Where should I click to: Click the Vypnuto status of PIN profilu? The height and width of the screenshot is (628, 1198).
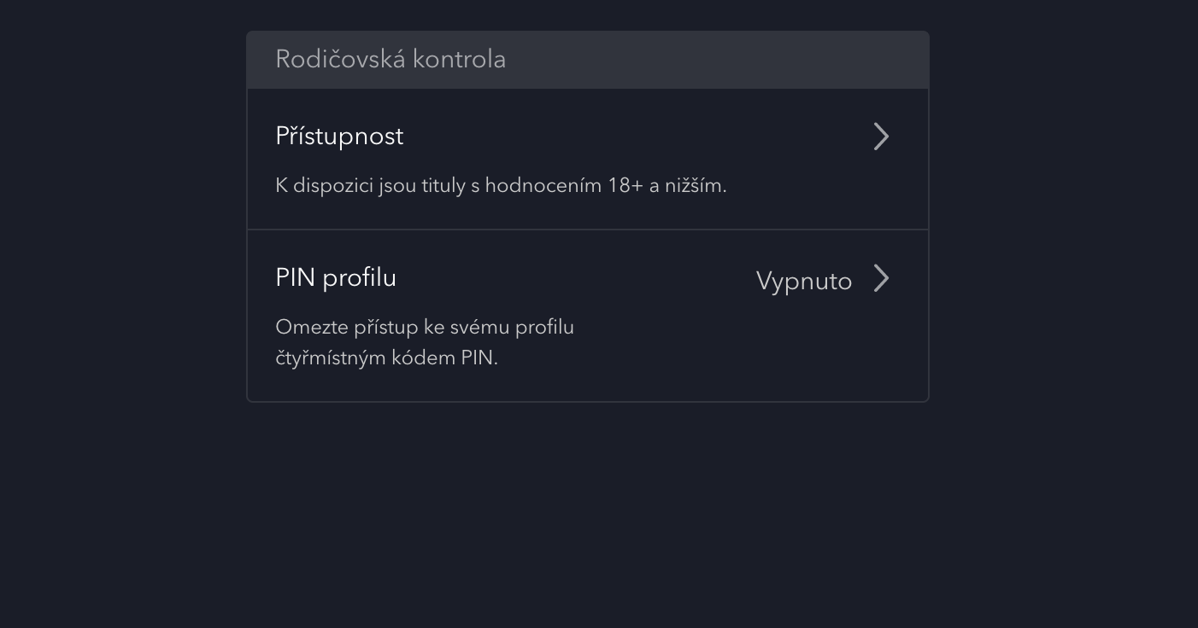tap(803, 281)
